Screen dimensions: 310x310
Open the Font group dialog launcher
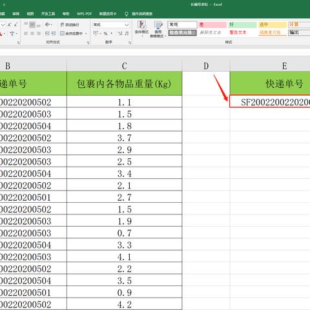pyautogui.click(x=19, y=43)
